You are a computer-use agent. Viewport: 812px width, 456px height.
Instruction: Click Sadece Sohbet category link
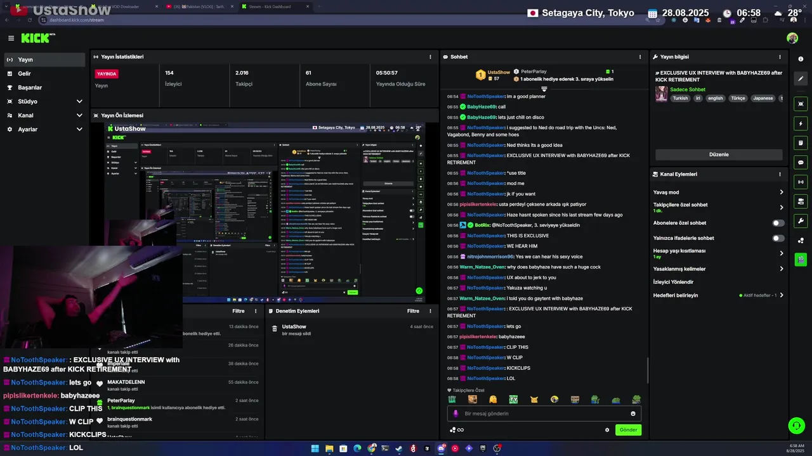[688, 89]
